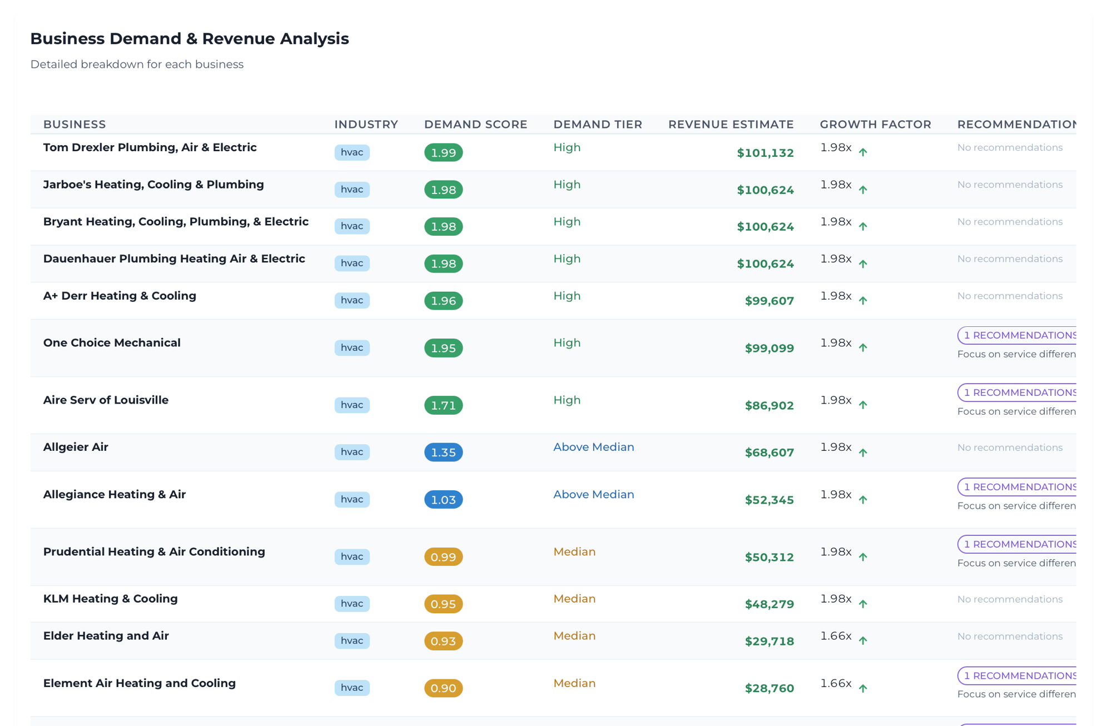Click growth arrow for KLM Heating & Cooling

(863, 604)
